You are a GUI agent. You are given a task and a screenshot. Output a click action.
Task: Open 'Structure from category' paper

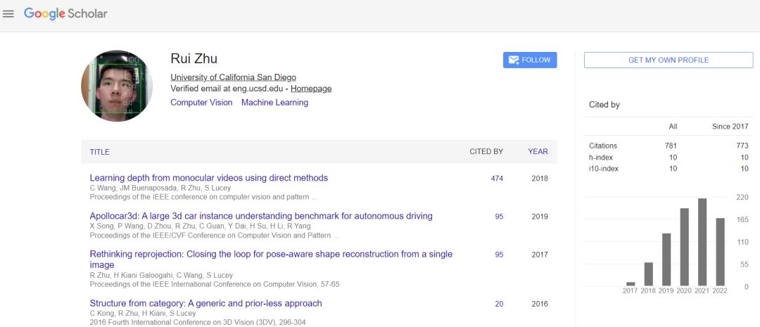205,304
